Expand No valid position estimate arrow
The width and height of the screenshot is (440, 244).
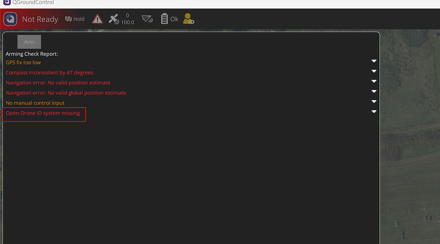pyautogui.click(x=374, y=81)
